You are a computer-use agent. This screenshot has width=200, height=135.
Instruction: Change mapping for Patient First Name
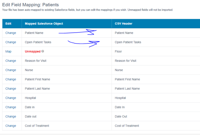pos(11,79)
